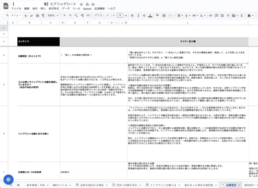Switch to the 基本情報・分析 sheet tab
The image size is (258, 188).
tap(36, 185)
